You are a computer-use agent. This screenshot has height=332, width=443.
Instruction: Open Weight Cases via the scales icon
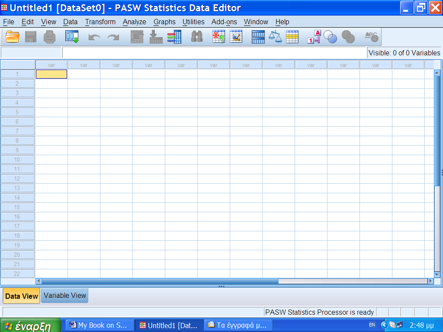[275, 37]
